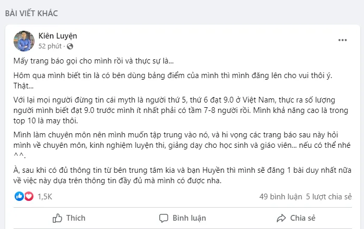Click the share arrow icon
364x229 pixels.
(281, 218)
